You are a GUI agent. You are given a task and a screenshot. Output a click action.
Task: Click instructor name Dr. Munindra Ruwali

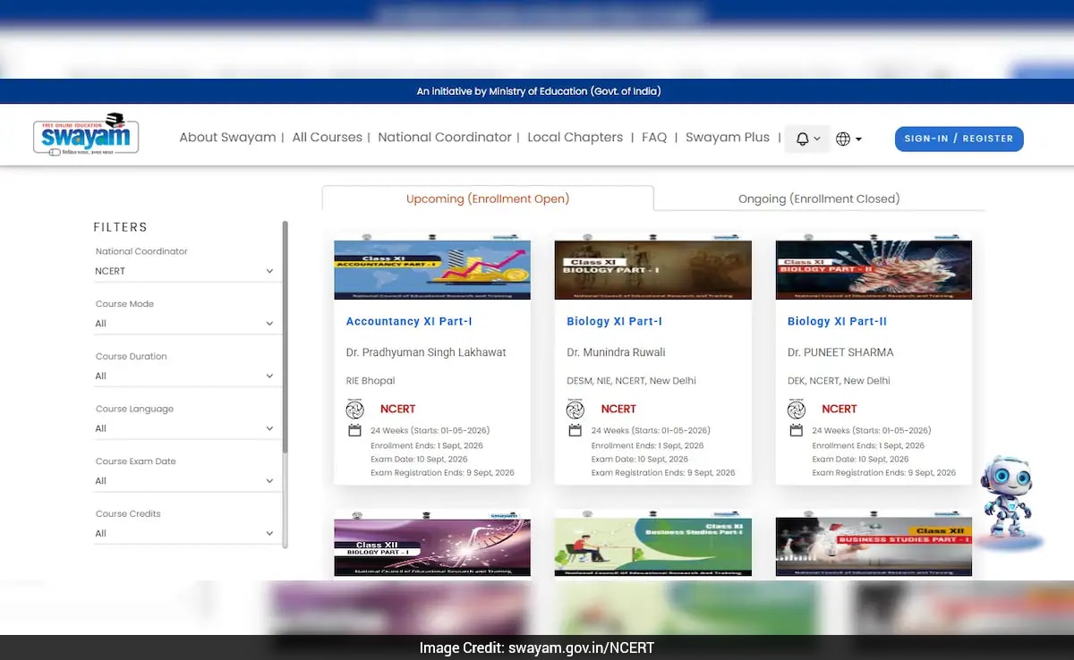pos(616,352)
